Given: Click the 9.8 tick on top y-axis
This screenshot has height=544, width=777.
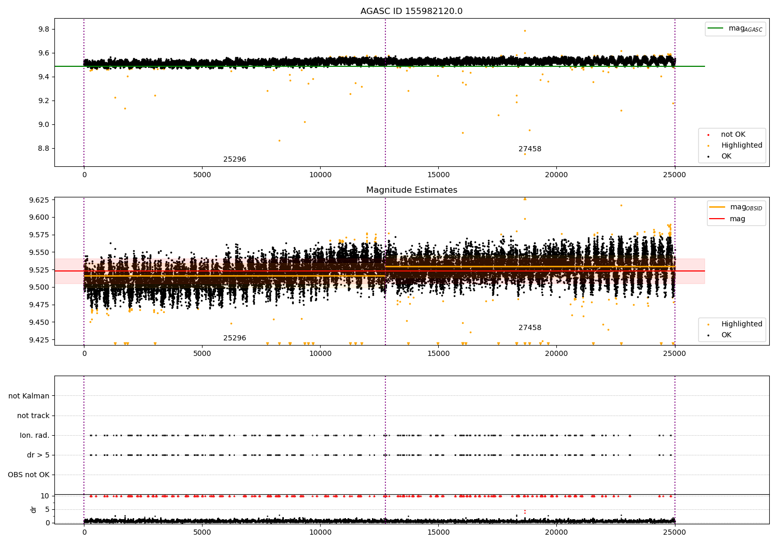Looking at the screenshot, I should 44,30.
